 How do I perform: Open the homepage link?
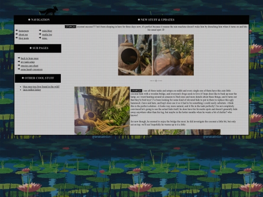tap(24, 31)
